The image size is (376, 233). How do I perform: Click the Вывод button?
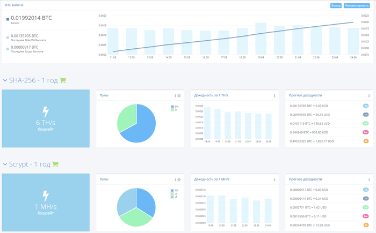[336, 6]
